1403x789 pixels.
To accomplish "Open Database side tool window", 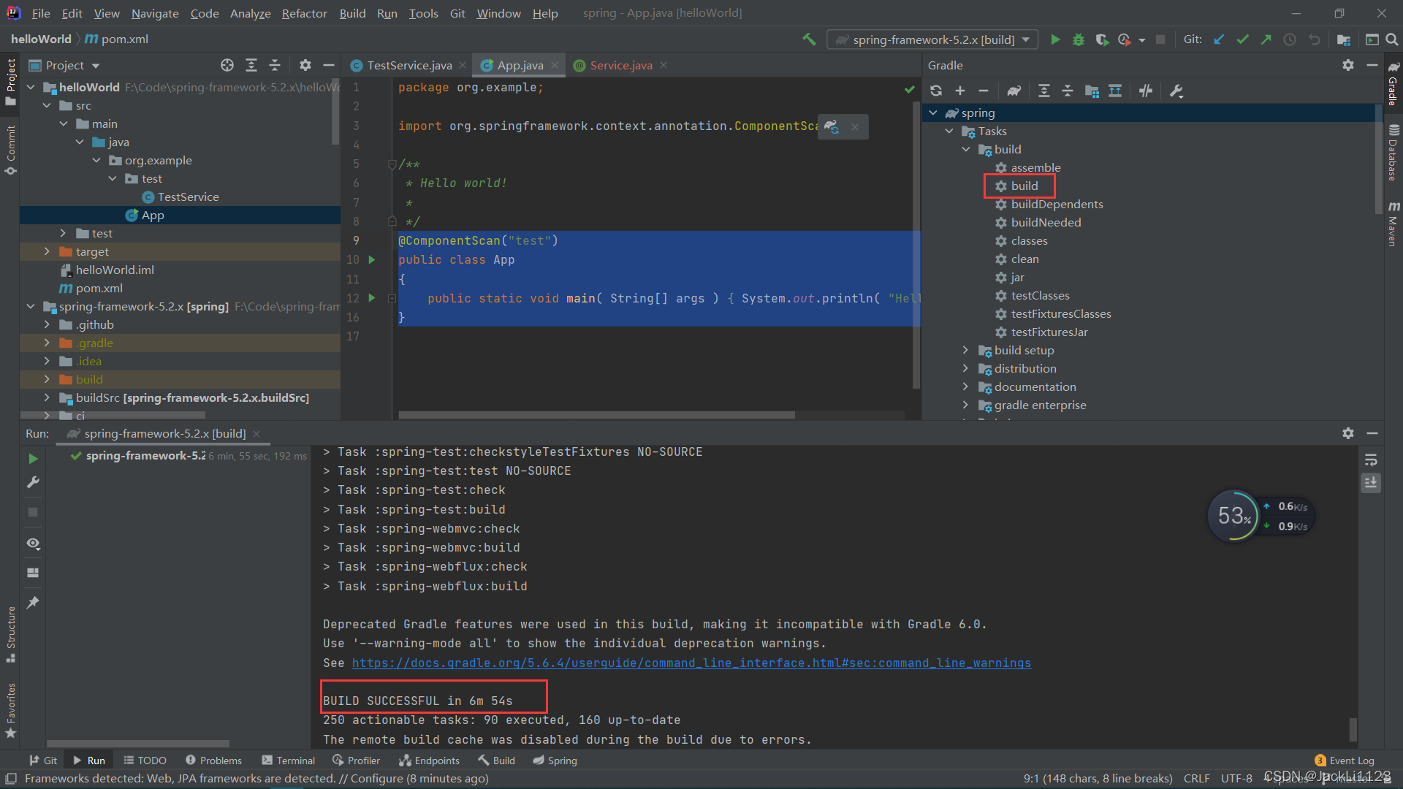I will (1394, 152).
